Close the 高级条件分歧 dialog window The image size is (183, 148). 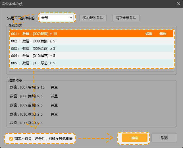tap(177, 4)
